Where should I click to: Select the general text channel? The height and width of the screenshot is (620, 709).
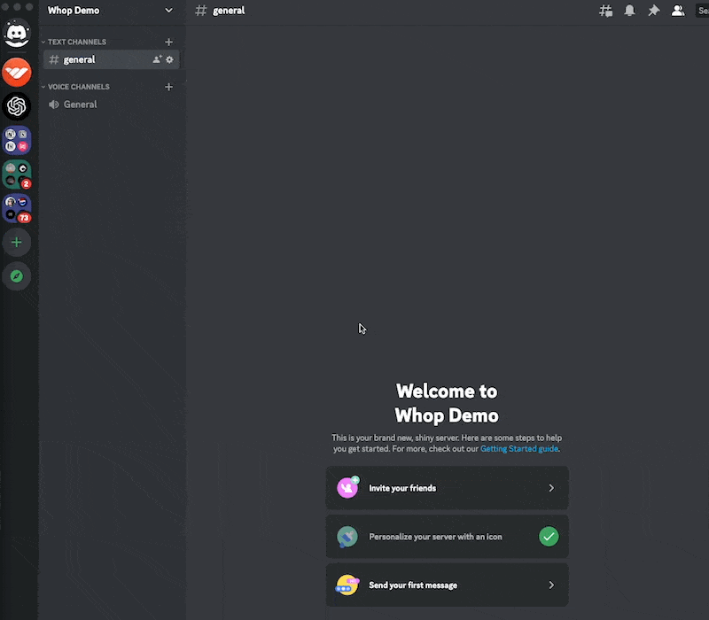pos(79,59)
